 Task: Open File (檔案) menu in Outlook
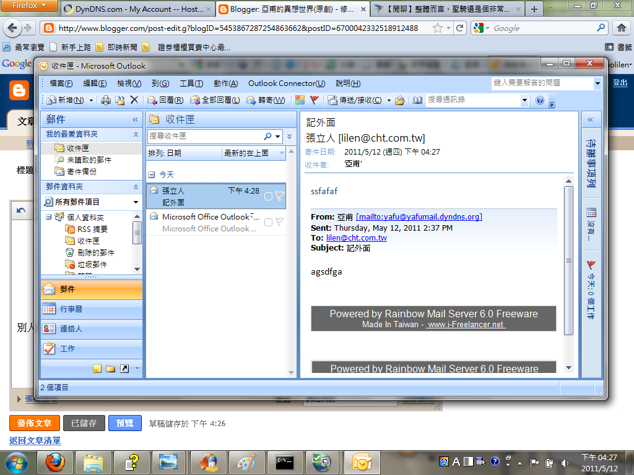[x=61, y=83]
